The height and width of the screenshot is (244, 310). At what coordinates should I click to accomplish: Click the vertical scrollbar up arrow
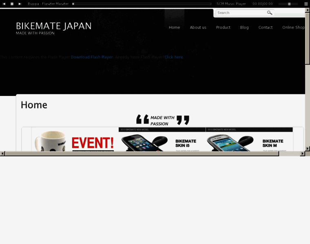pos(308,10)
